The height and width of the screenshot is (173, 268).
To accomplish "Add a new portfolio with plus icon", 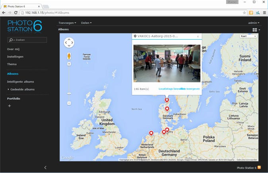I will (x=10, y=106).
